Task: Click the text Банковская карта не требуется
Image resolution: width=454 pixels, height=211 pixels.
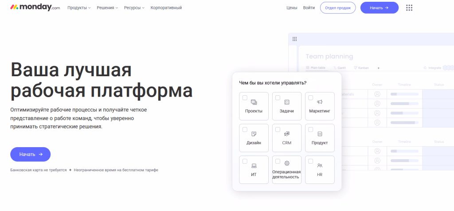Action: tap(39, 170)
